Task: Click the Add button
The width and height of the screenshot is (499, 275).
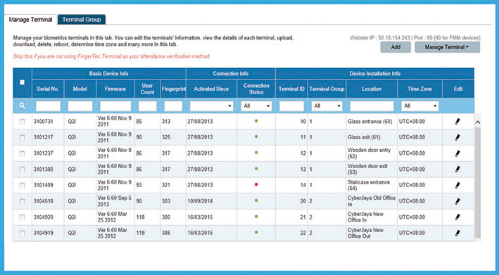Action: point(396,47)
